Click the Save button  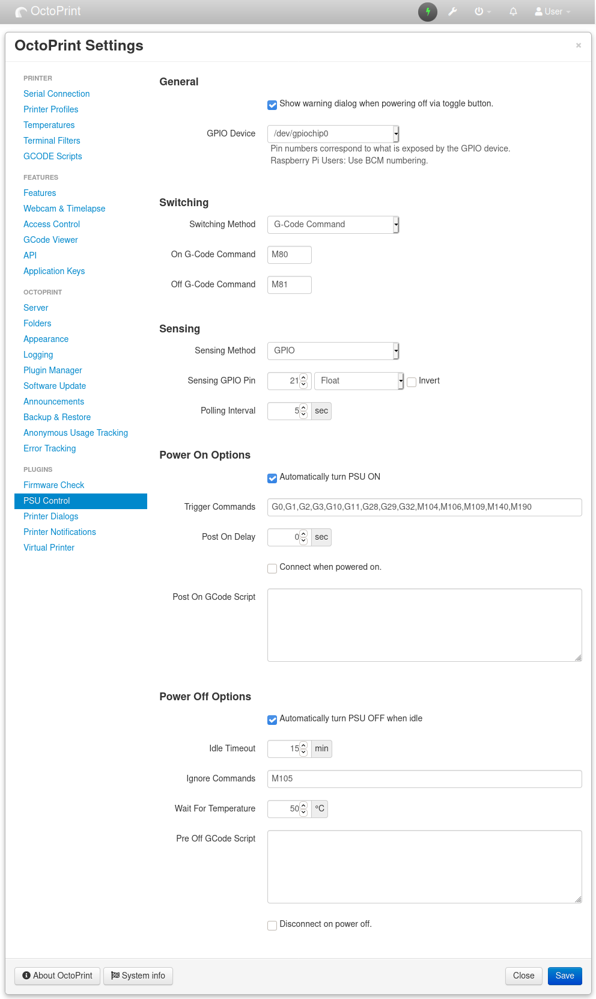click(x=564, y=976)
